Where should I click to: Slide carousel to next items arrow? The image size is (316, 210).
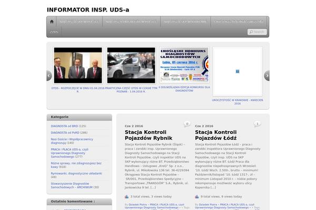pyautogui.click(x=267, y=76)
